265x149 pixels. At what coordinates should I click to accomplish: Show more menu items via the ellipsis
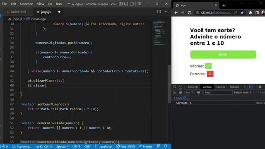click(68, 4)
